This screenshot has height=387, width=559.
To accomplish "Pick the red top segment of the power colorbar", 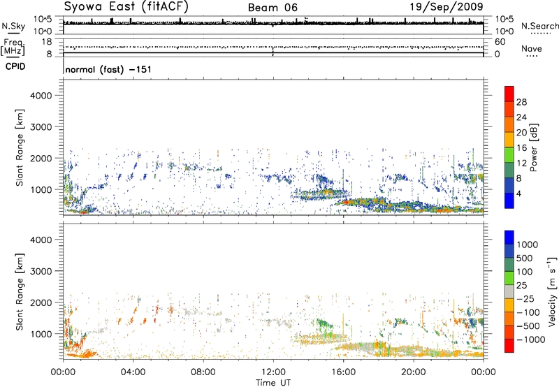I will point(509,94).
